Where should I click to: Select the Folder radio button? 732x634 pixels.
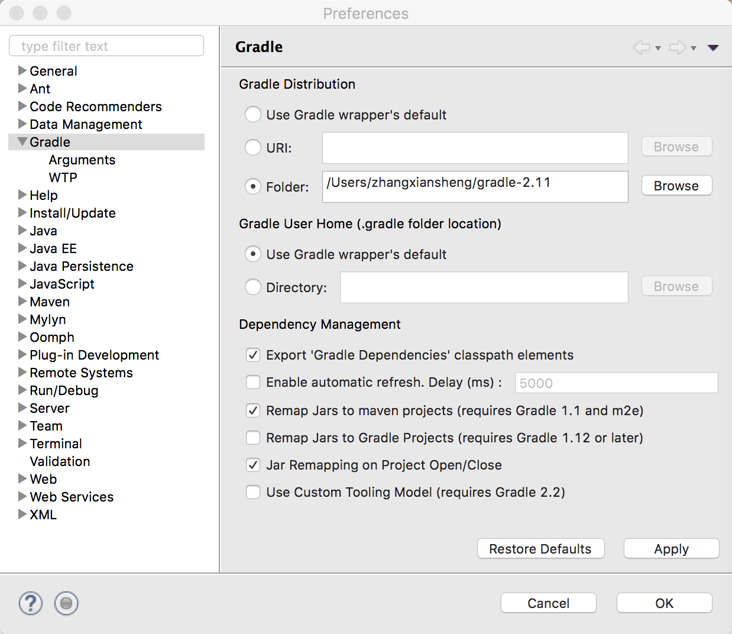(253, 186)
